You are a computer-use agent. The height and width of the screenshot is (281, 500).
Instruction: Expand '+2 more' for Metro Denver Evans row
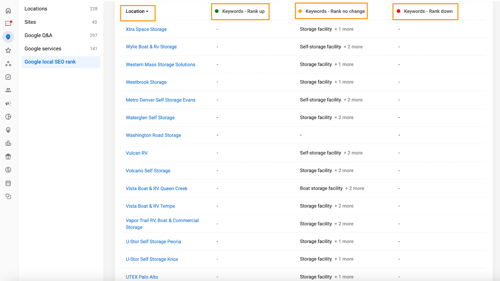point(353,100)
